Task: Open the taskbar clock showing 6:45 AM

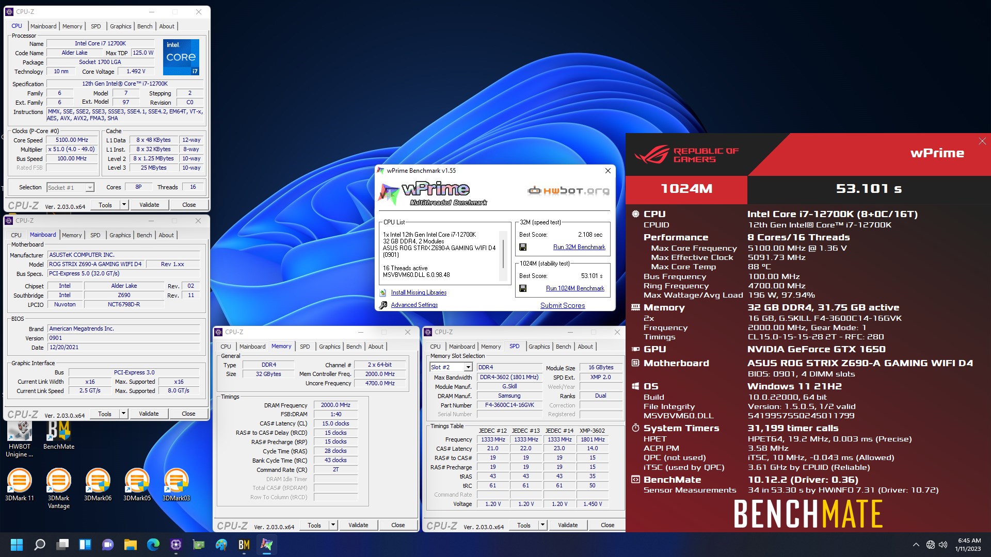Action: [x=969, y=545]
